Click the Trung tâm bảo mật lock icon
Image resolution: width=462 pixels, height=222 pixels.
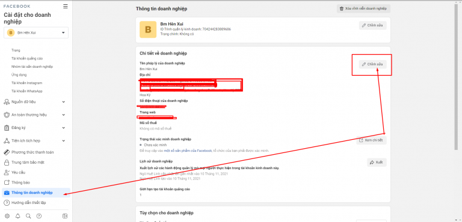(x=7, y=163)
